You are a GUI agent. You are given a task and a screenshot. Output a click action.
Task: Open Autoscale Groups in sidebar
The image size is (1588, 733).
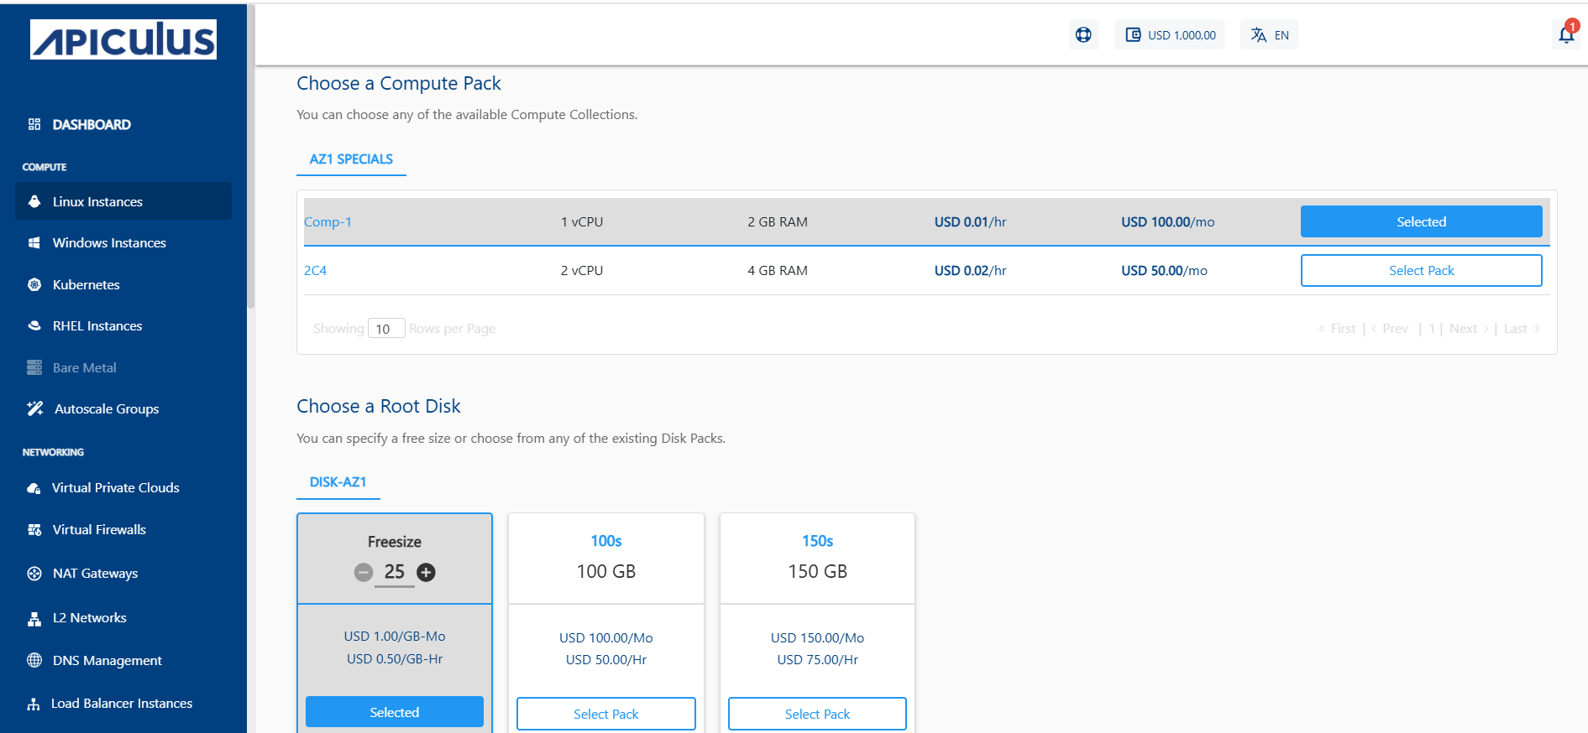(107, 408)
